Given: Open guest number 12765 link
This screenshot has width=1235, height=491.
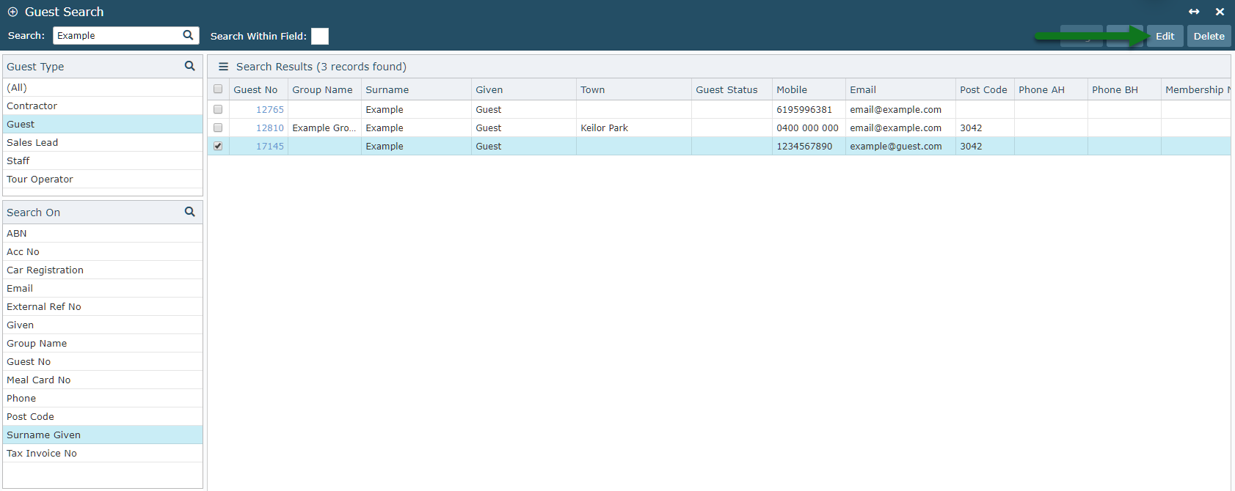Looking at the screenshot, I should point(269,110).
